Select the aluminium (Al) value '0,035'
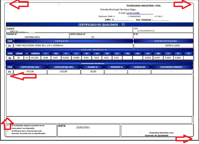Viewport: 199px width, 144px height. coord(148,58)
